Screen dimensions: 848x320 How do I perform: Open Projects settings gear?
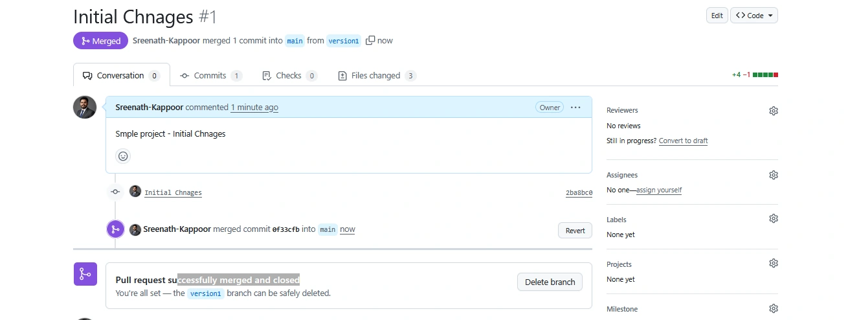(773, 264)
